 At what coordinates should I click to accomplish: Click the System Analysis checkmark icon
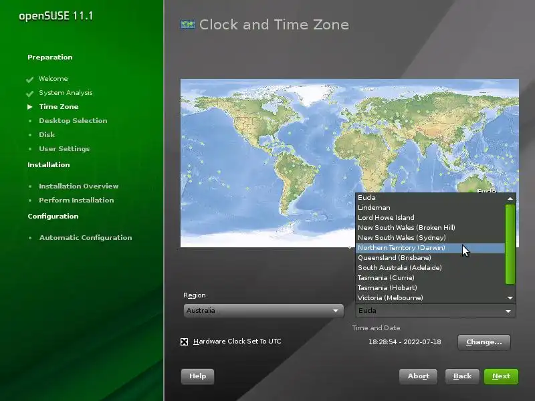[x=29, y=94]
